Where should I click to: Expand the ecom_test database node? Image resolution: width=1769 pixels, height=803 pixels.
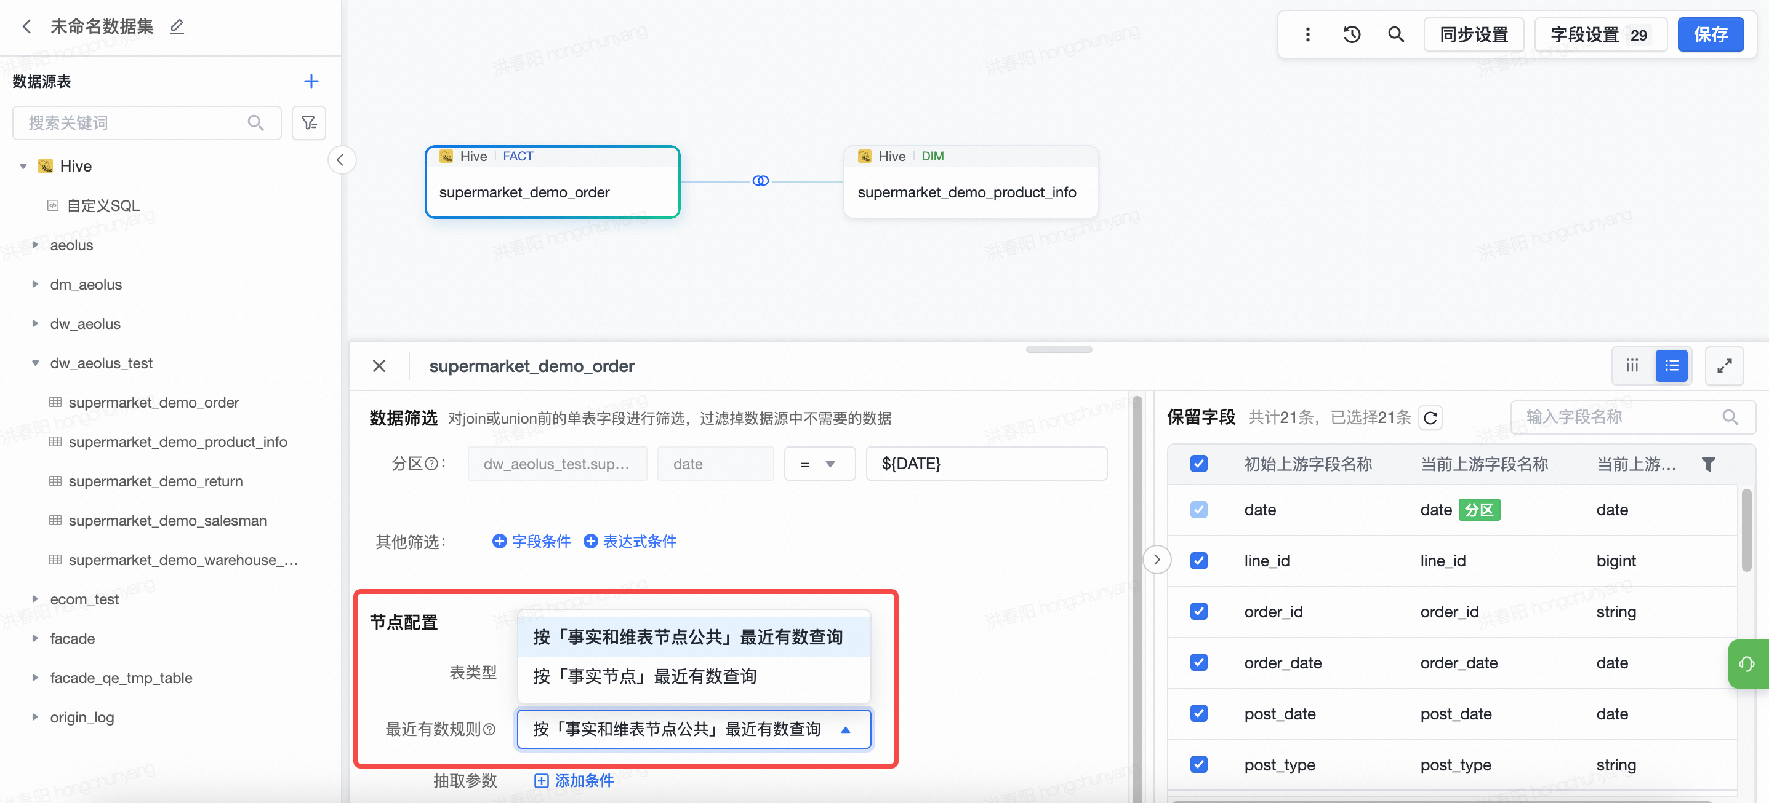pyautogui.click(x=35, y=599)
